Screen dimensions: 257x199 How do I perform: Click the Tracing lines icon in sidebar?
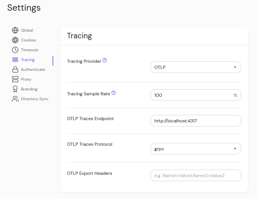tap(15, 60)
